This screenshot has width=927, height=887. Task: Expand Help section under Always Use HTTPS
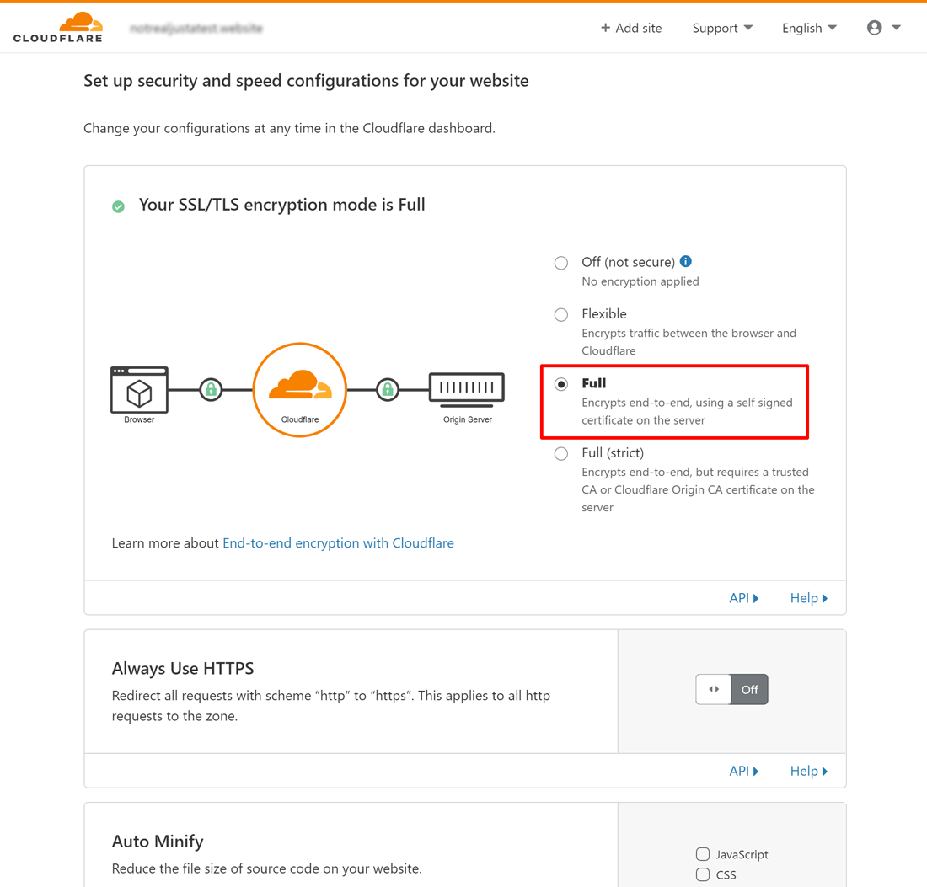(809, 771)
